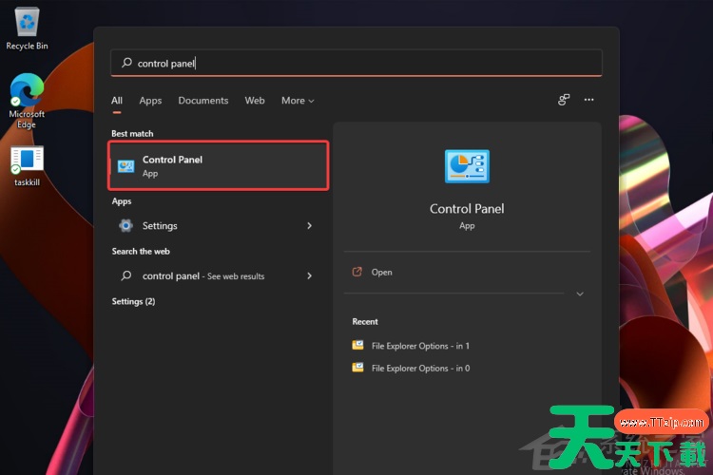Click the icon beside File Explorer Options - in 1
Viewport: 713px width, 475px height.
[357, 345]
